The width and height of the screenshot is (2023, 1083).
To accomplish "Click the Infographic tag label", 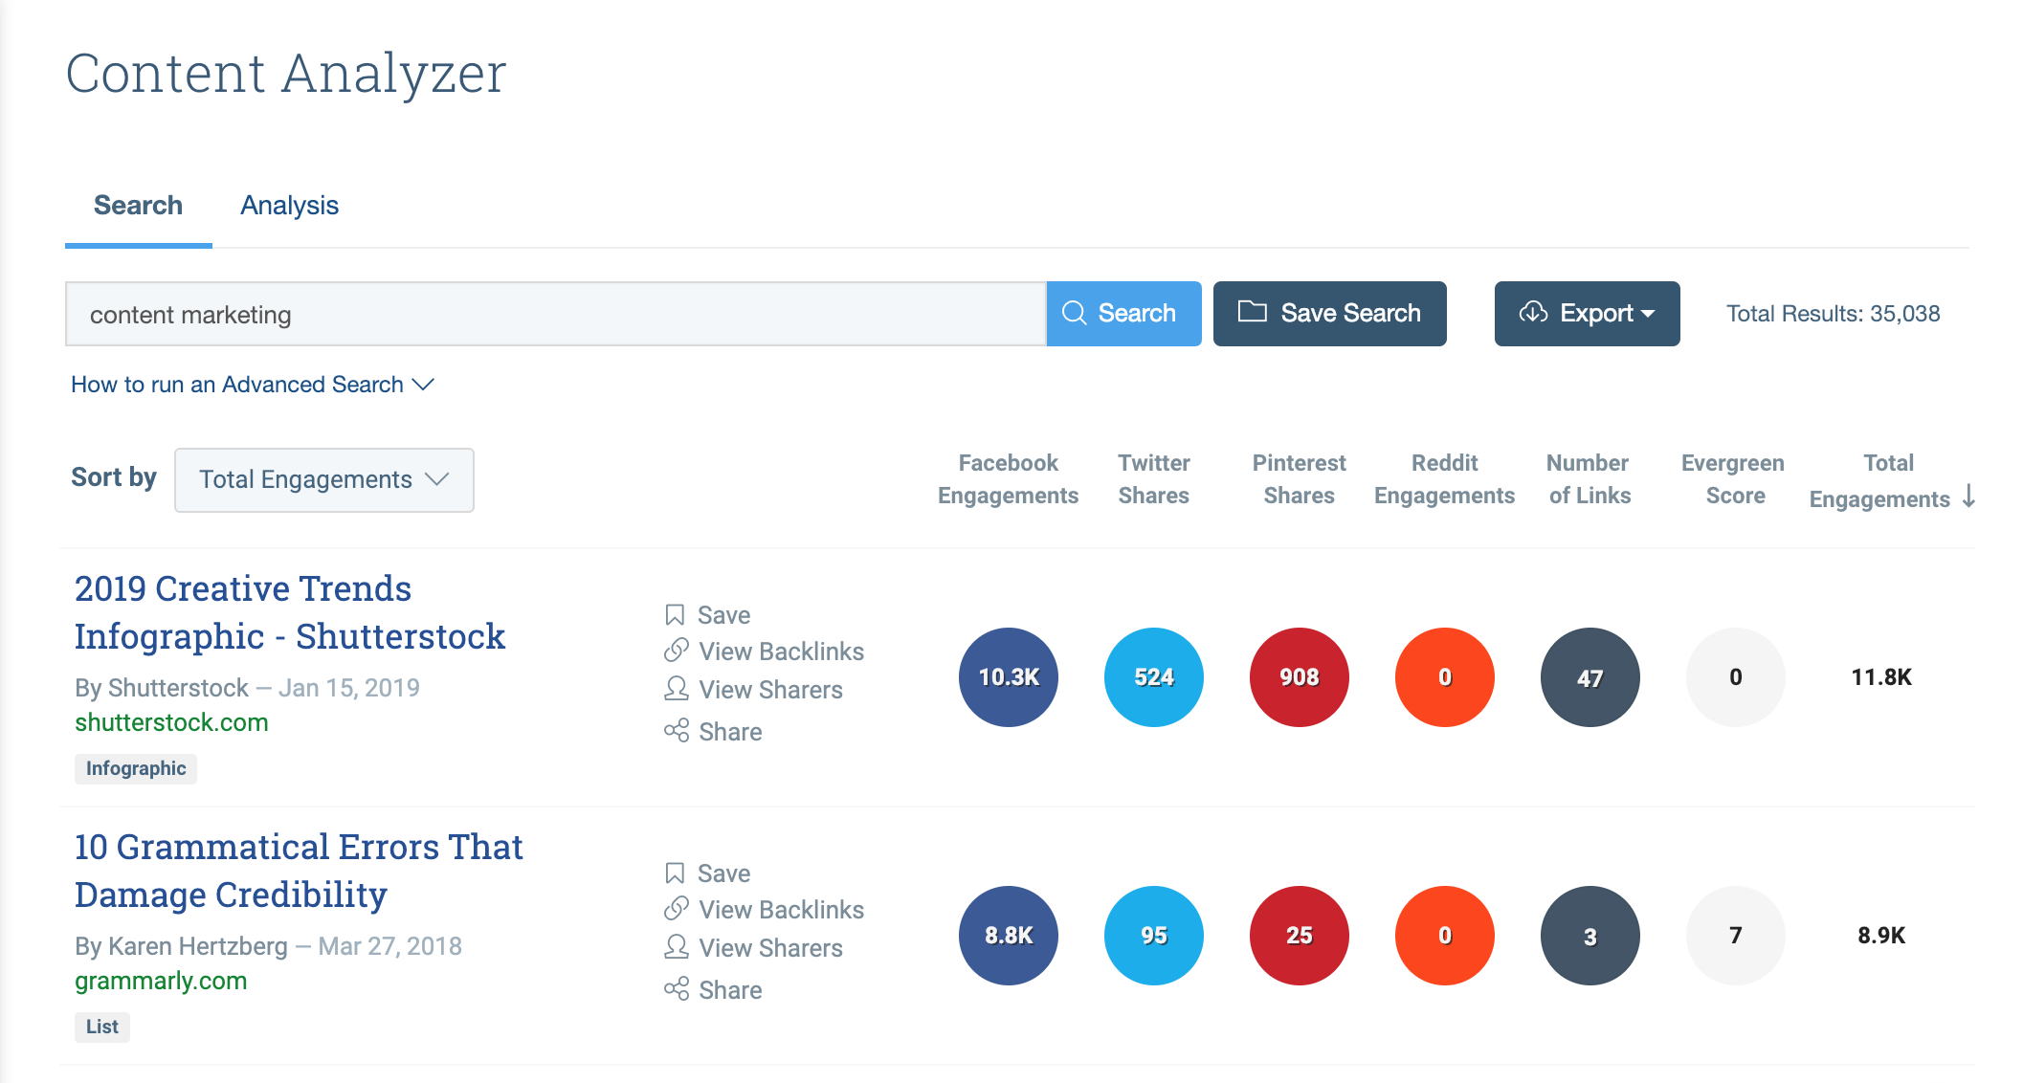I will (136, 768).
